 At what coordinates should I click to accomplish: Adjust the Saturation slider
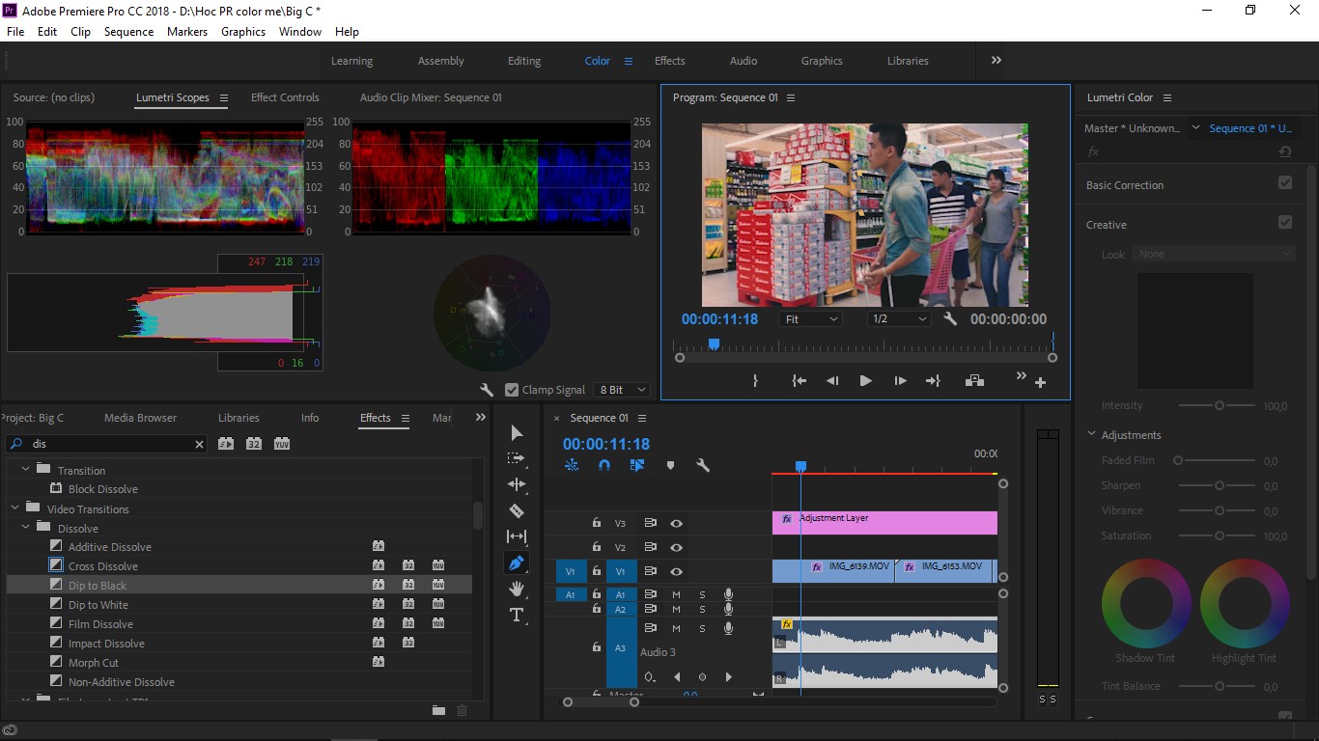pyautogui.click(x=1220, y=535)
